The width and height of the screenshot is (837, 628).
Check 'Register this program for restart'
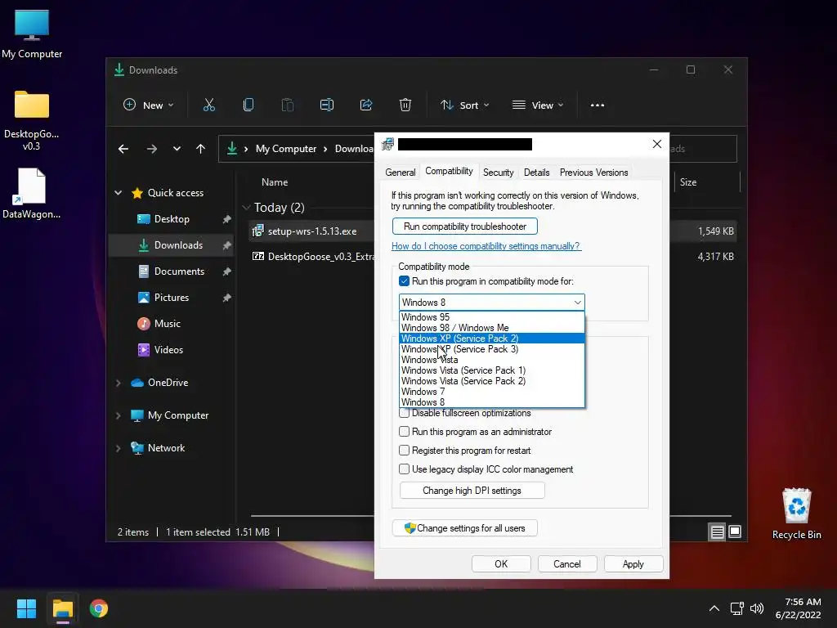pos(404,451)
